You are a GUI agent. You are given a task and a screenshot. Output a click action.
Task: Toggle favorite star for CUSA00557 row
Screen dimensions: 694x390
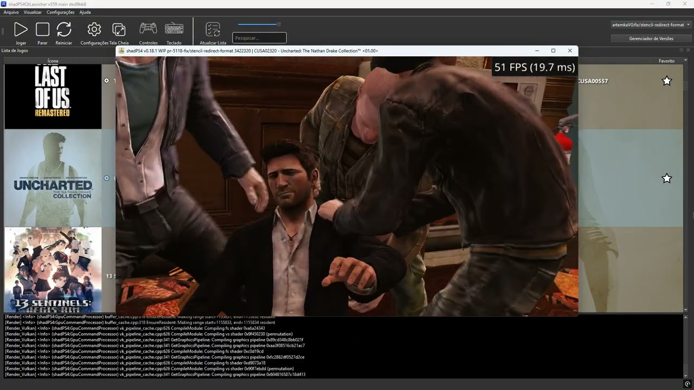(667, 81)
